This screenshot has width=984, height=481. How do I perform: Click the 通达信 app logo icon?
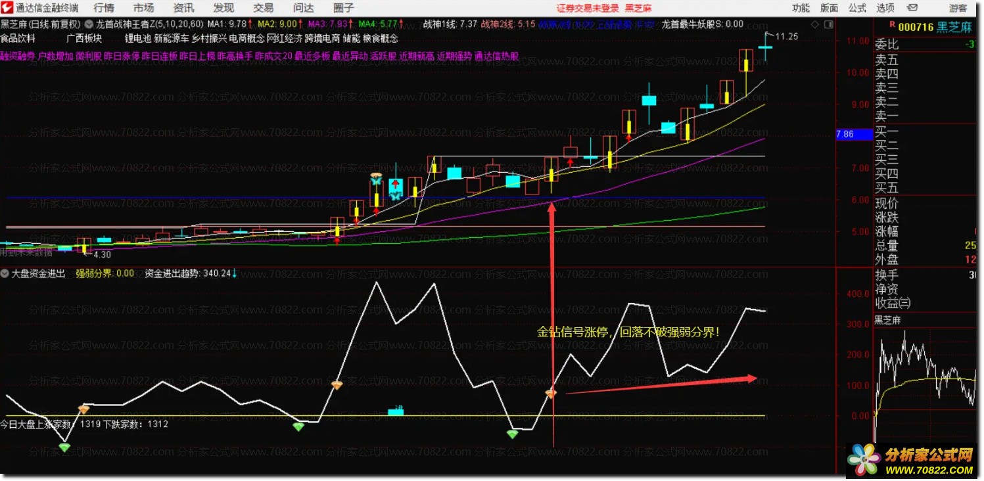coord(7,8)
